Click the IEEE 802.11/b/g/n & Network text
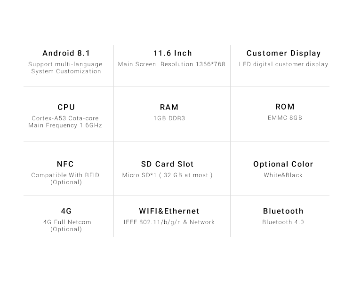The height and width of the screenshot is (282, 353). coord(169,222)
